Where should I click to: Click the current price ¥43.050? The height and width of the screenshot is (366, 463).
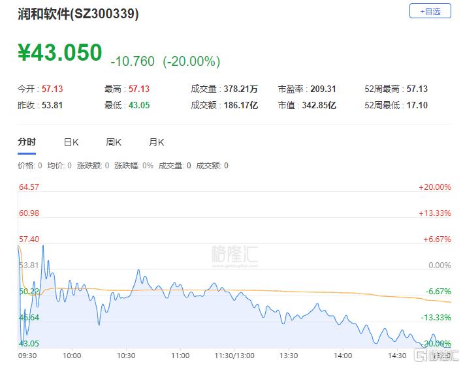tap(60, 52)
